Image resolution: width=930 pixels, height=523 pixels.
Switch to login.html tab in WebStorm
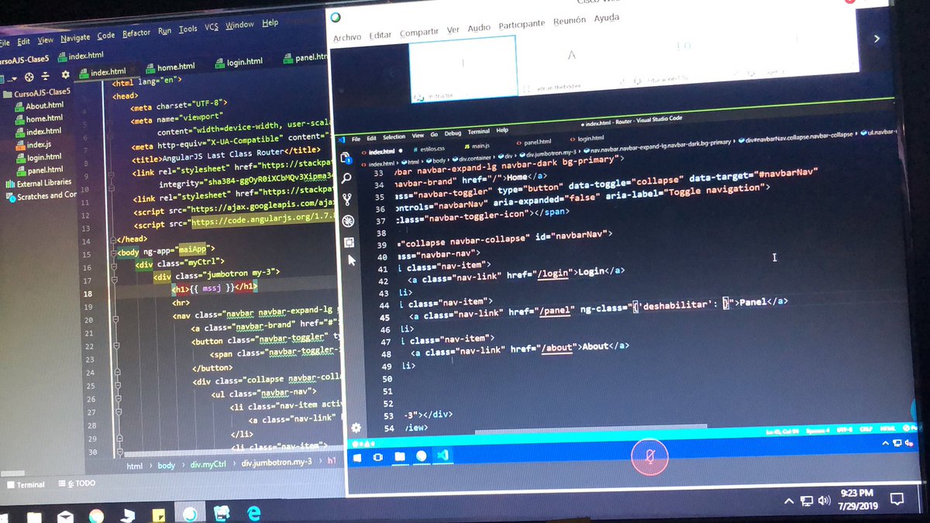[x=237, y=62]
